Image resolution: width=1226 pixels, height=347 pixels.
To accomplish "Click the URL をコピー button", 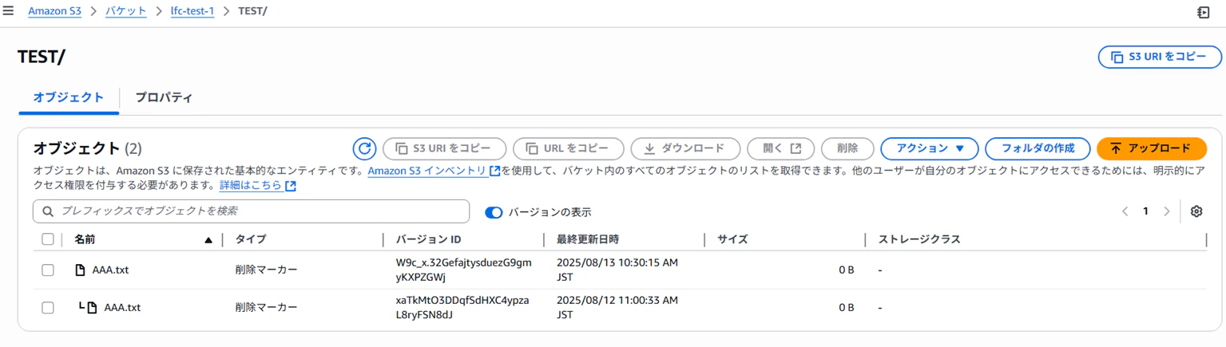I will [568, 148].
